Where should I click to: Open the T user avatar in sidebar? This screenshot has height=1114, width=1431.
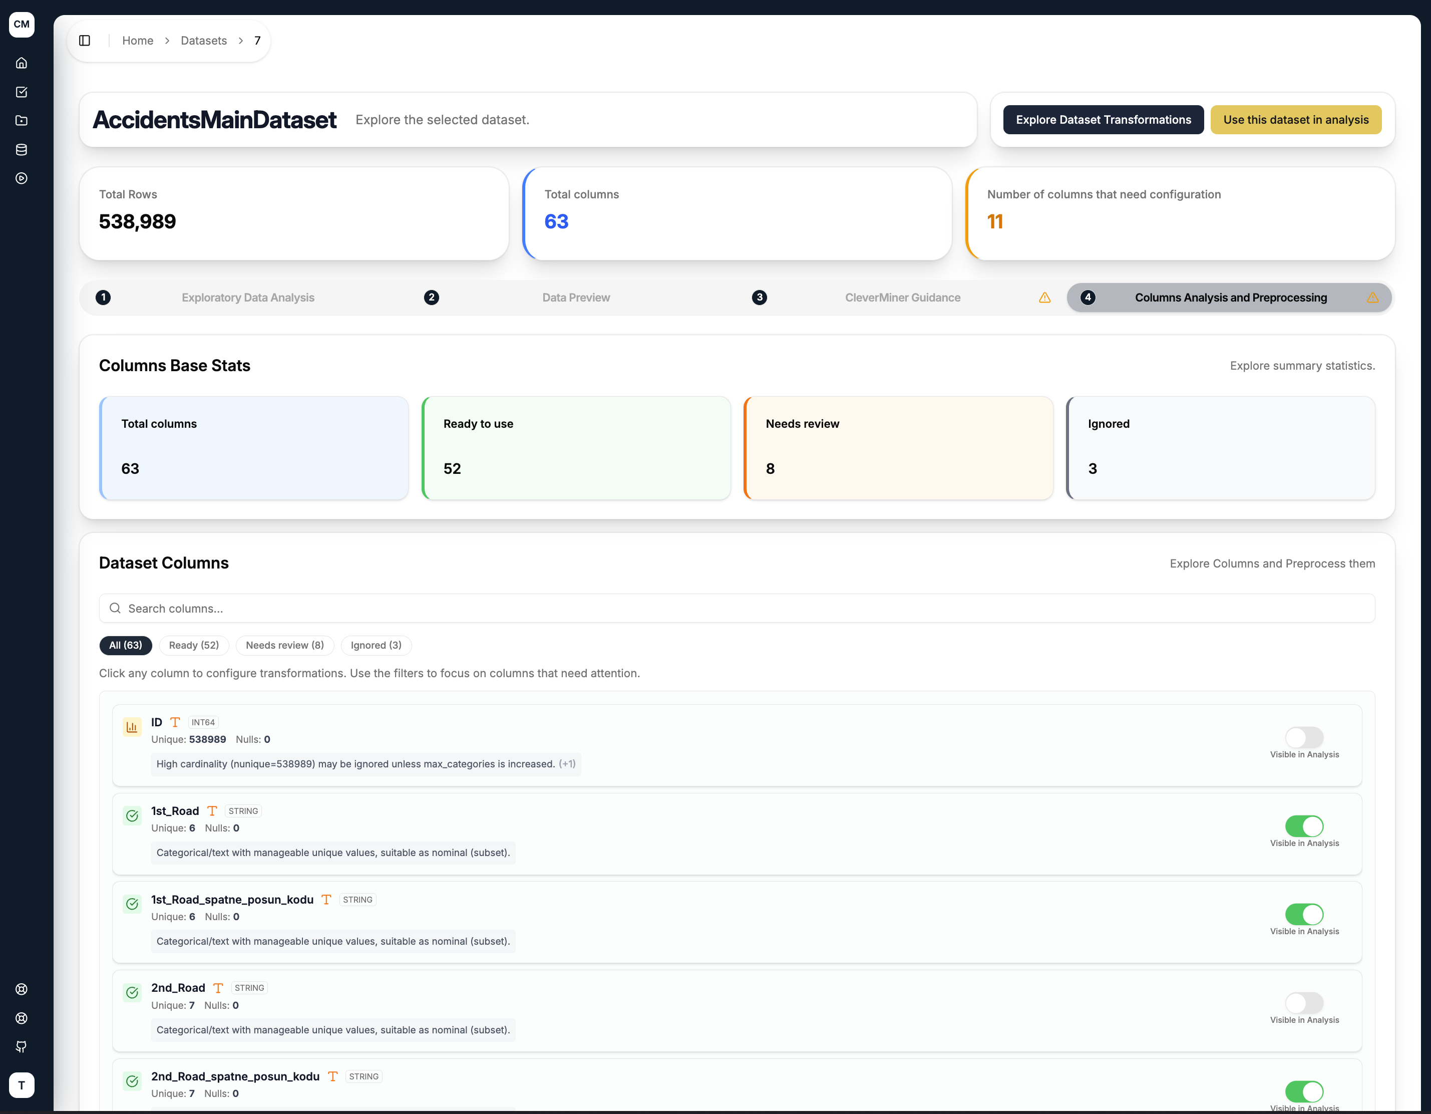click(x=22, y=1085)
